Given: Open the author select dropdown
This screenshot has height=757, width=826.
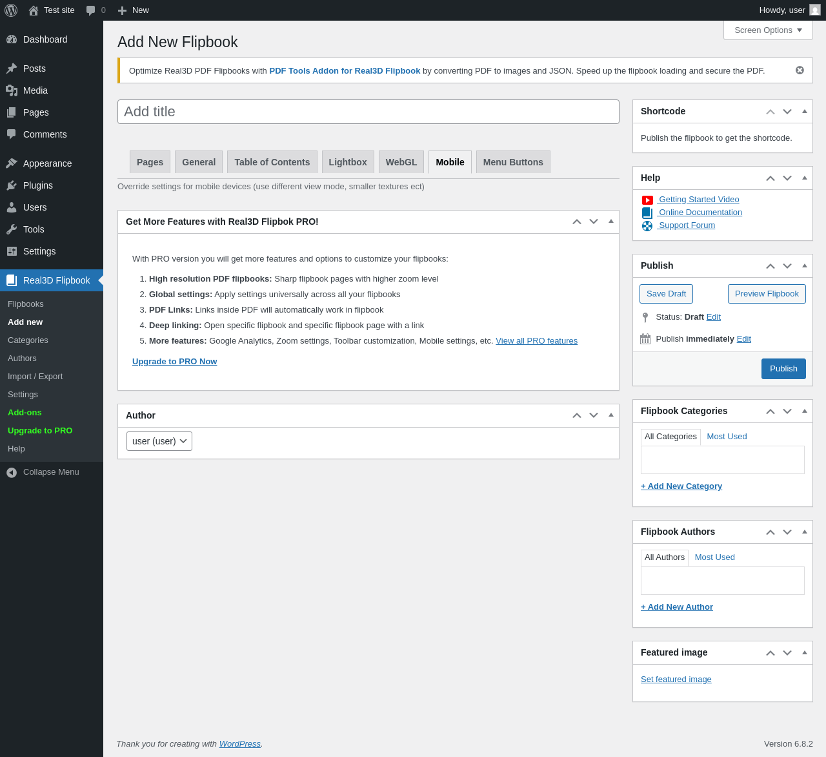Looking at the screenshot, I should [x=159, y=441].
